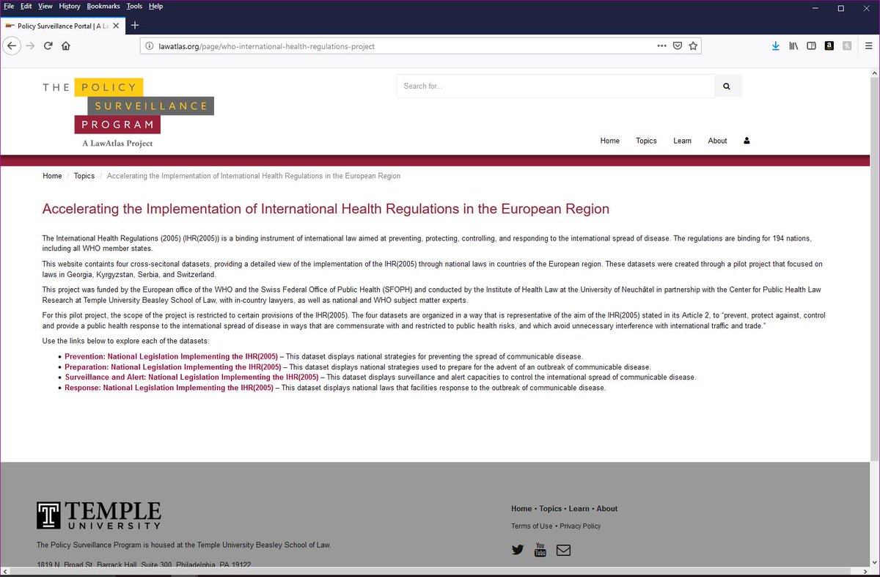Open the View menu
The height and width of the screenshot is (577, 880).
coord(45,6)
